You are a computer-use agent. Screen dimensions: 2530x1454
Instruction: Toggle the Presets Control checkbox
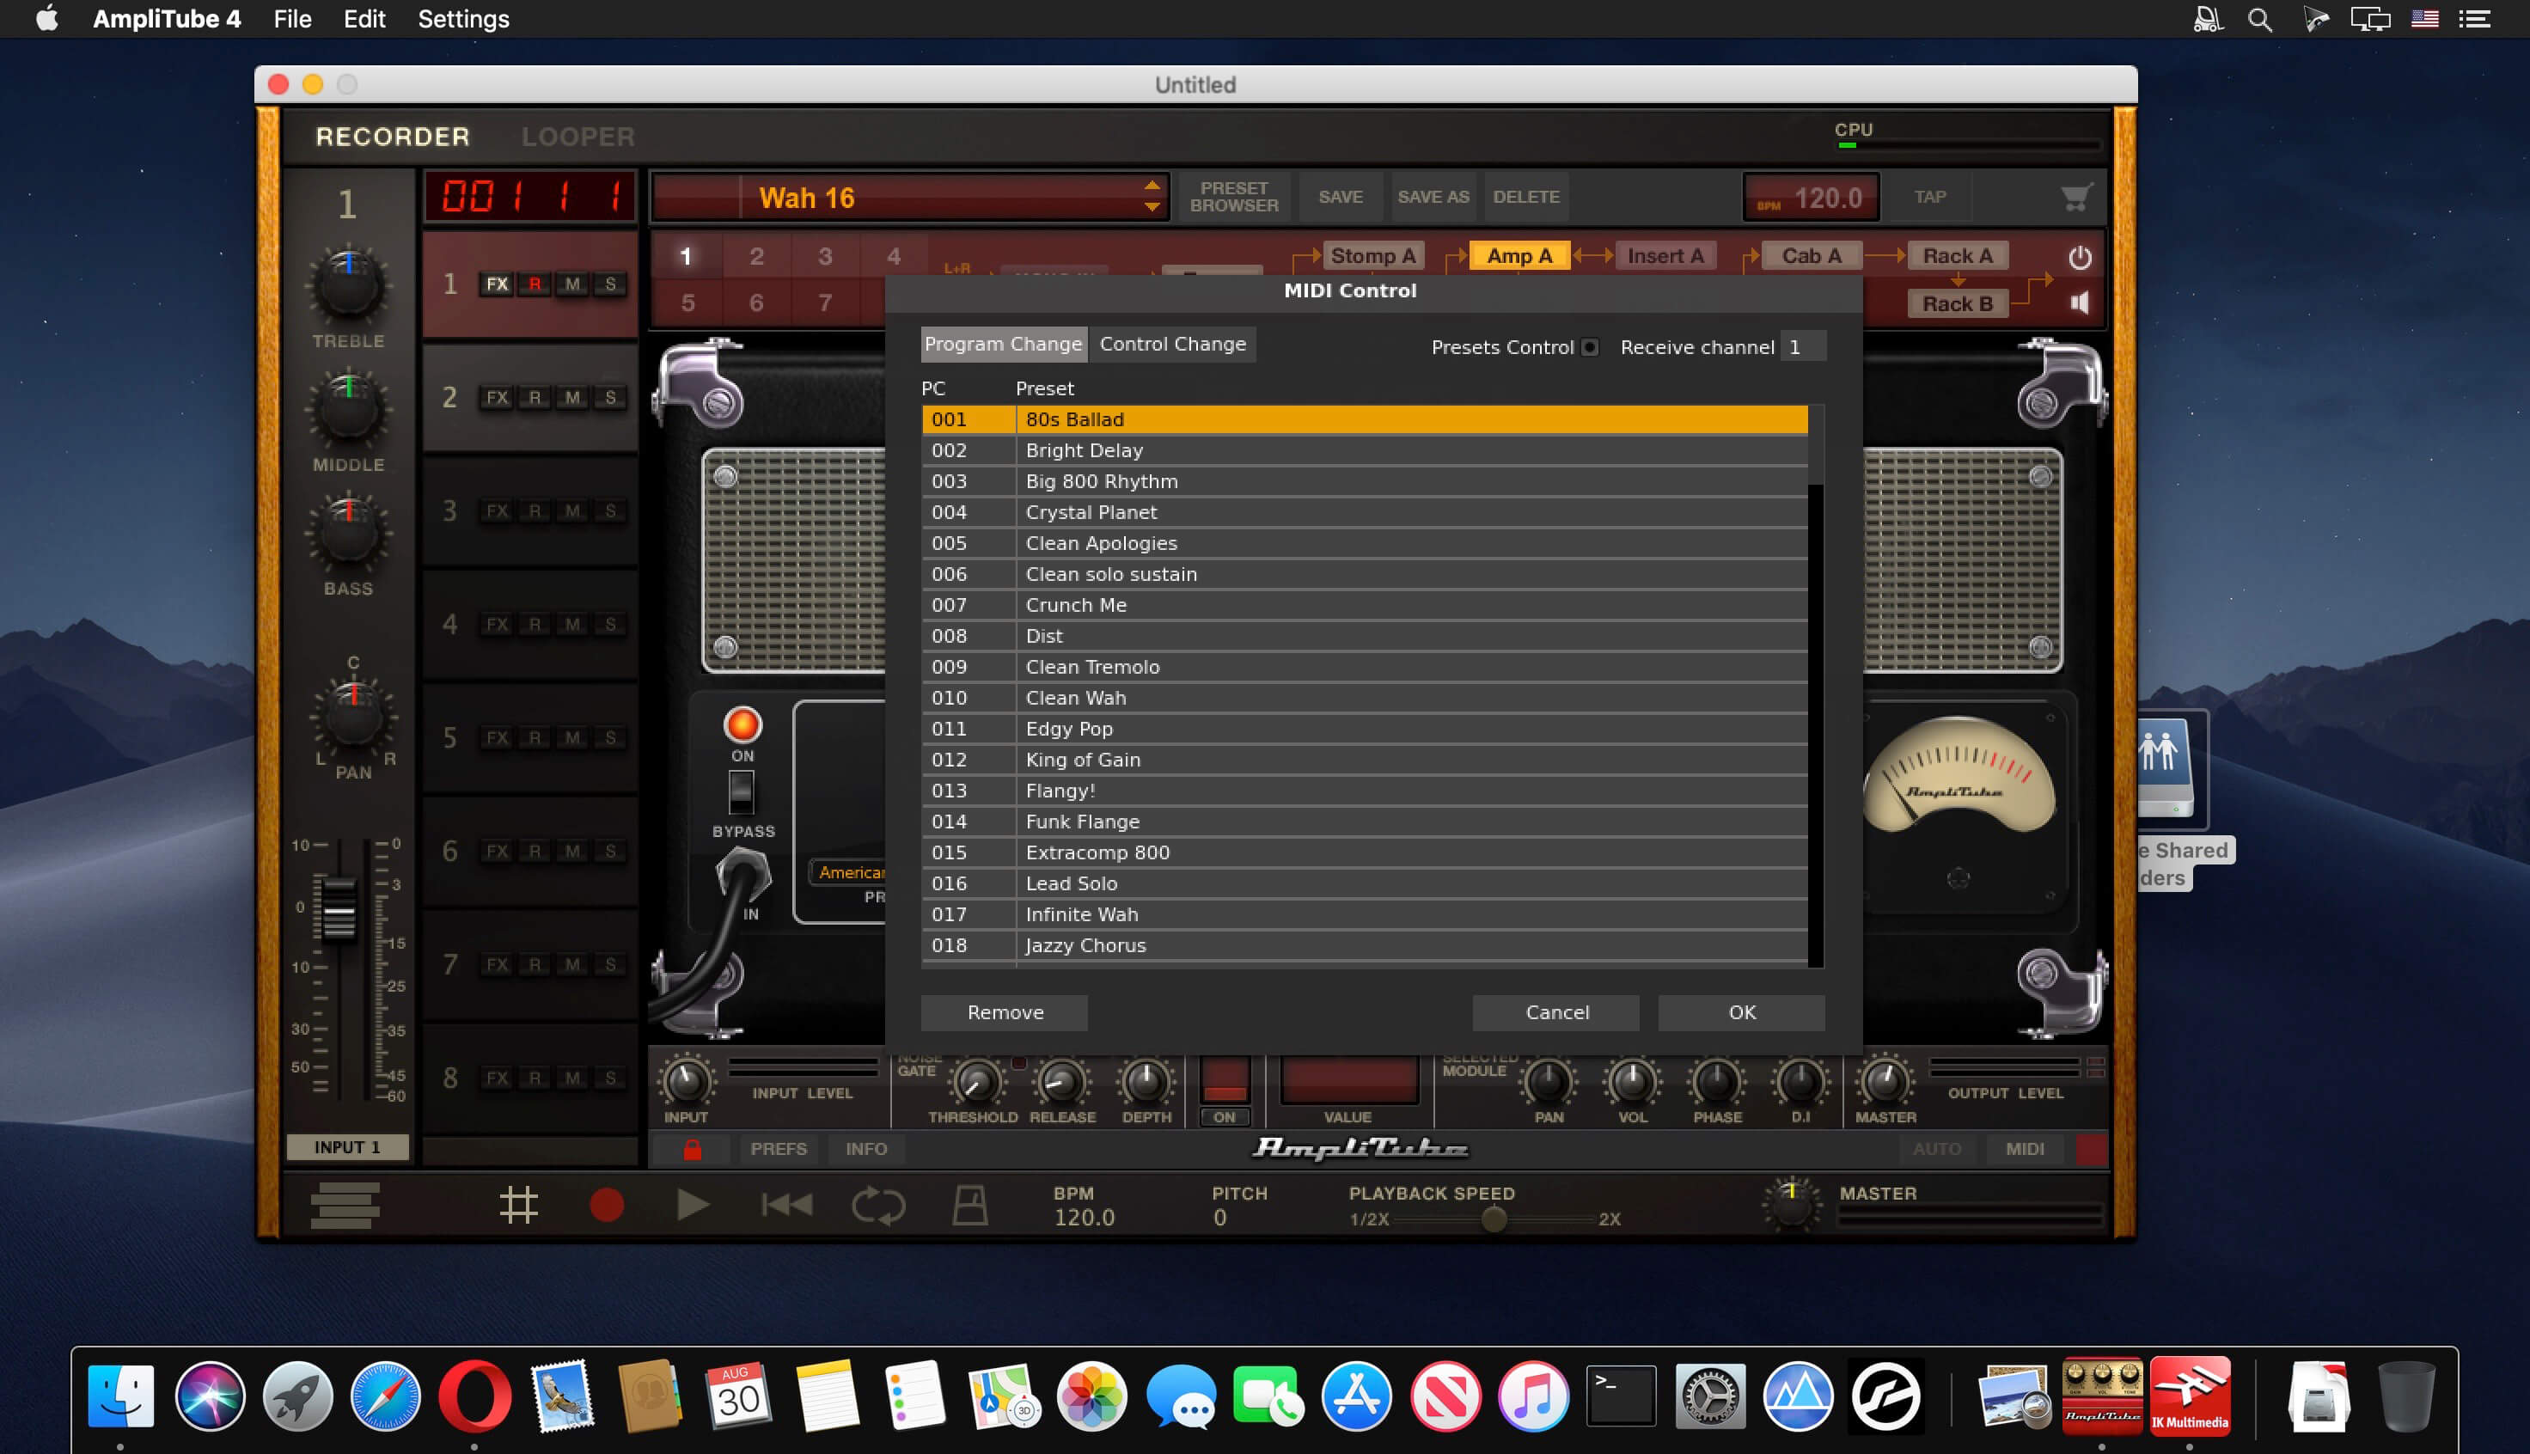(x=1590, y=347)
